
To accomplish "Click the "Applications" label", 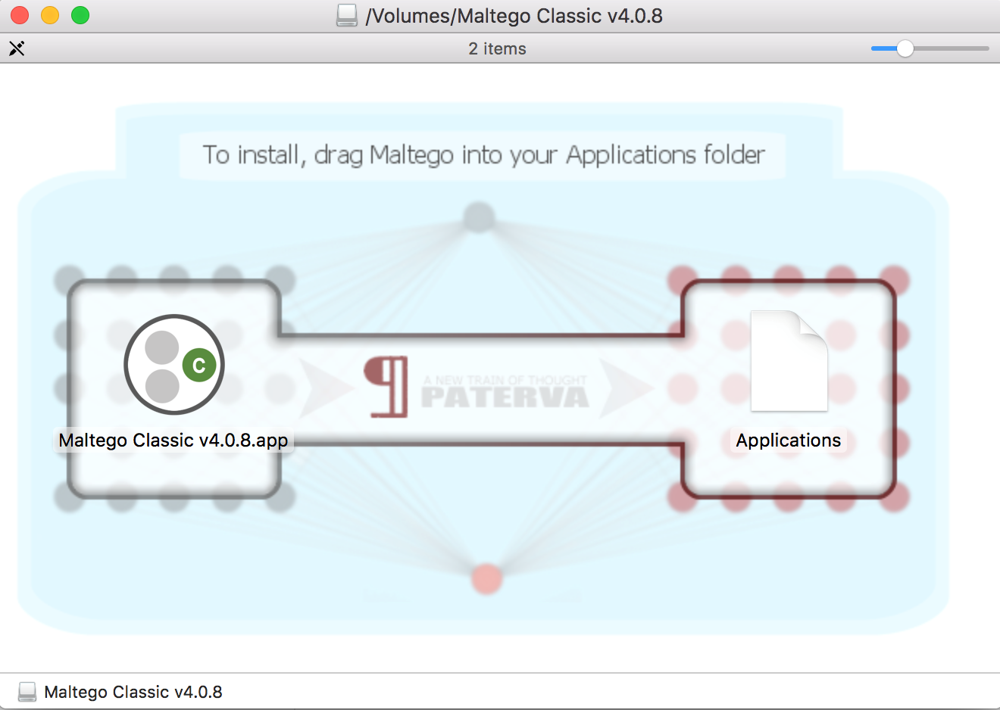I will coord(789,441).
